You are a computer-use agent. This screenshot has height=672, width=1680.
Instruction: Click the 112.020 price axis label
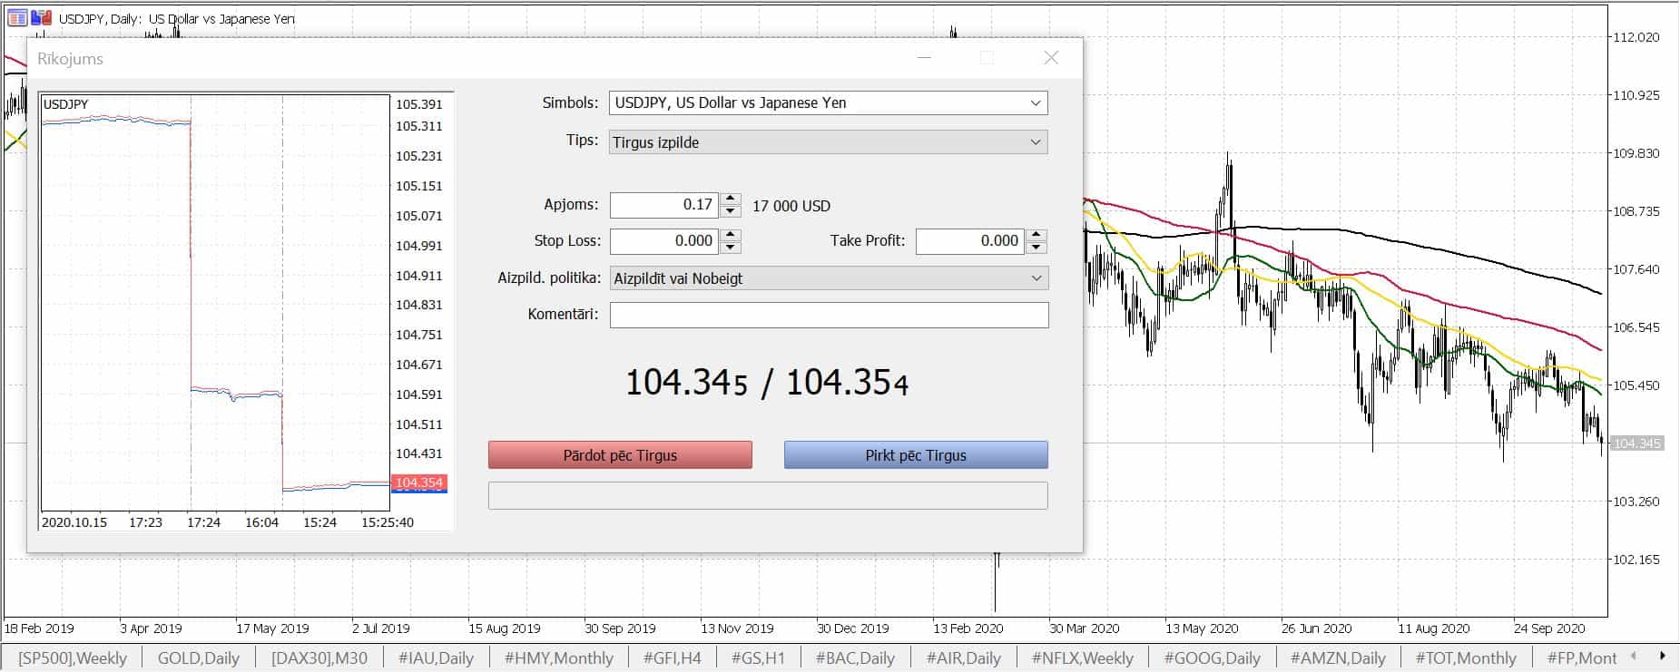click(1636, 37)
